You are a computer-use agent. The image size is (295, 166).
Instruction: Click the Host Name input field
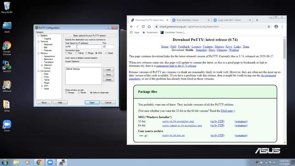[x=83, y=47]
